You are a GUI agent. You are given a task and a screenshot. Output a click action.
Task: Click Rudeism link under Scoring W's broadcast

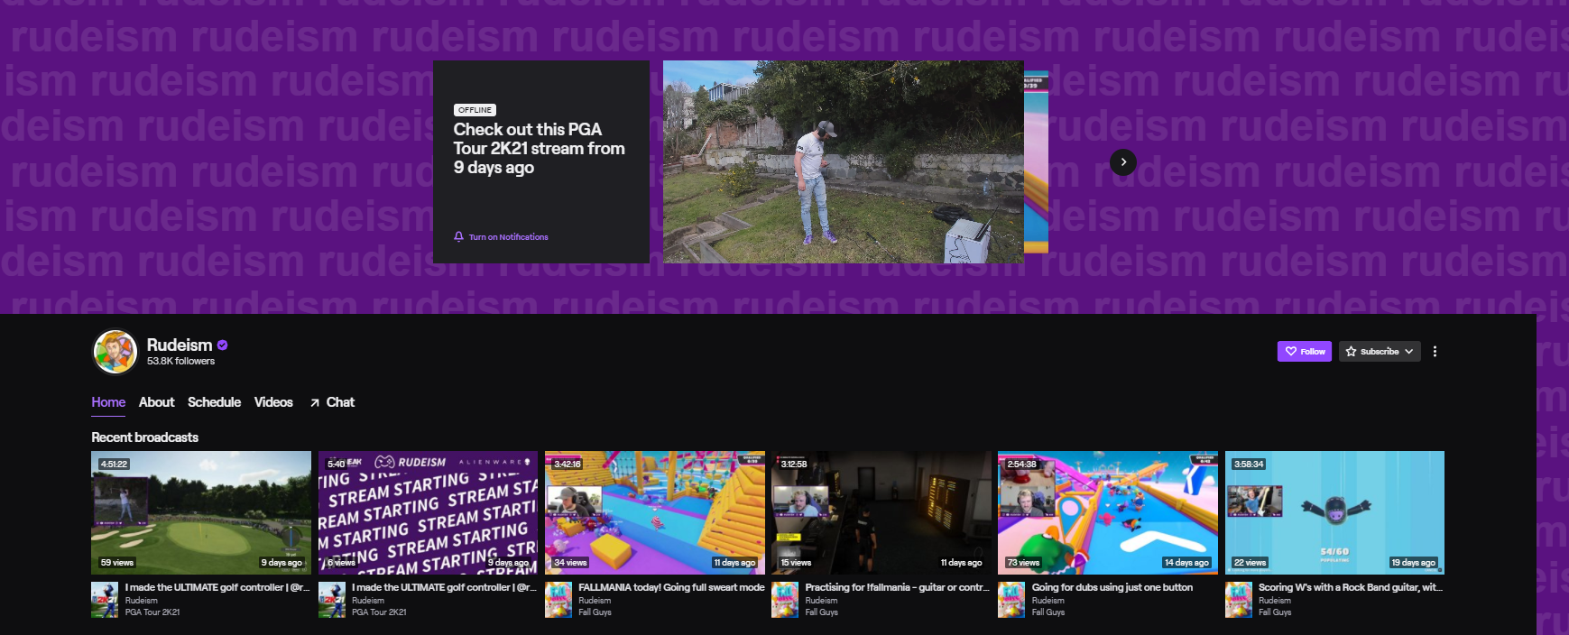pyautogui.click(x=1275, y=601)
